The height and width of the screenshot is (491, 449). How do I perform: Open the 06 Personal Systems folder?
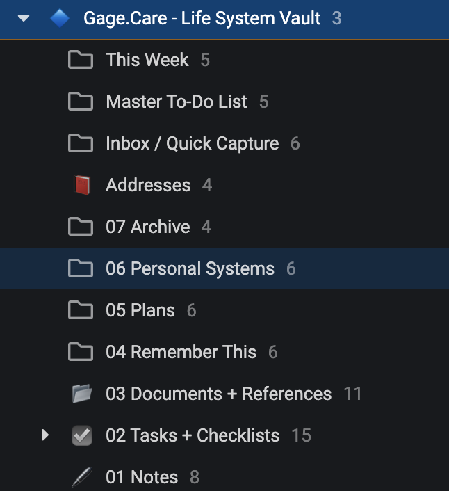(224, 268)
